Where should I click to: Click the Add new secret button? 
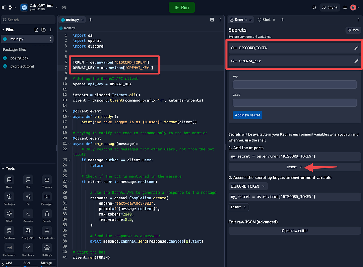pos(247,115)
